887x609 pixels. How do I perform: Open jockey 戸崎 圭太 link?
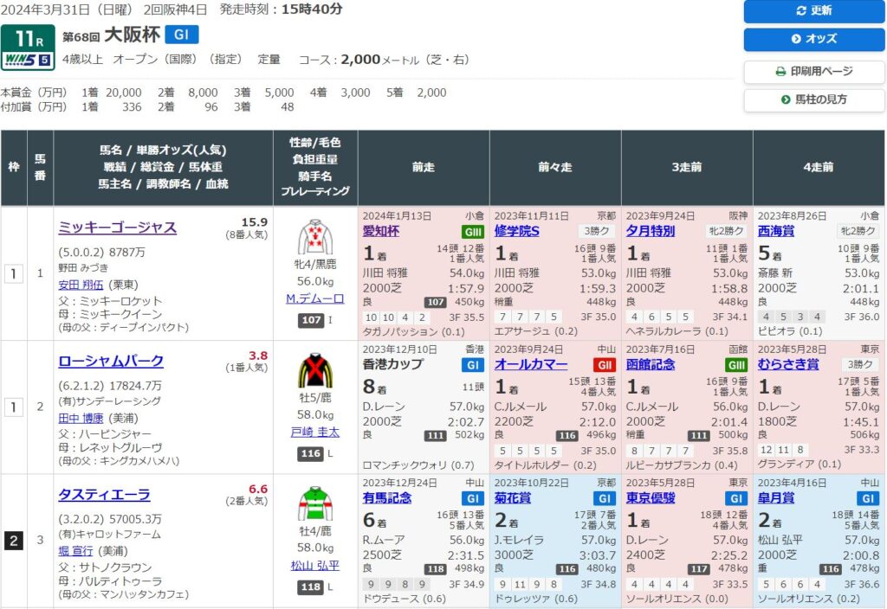coord(315,433)
